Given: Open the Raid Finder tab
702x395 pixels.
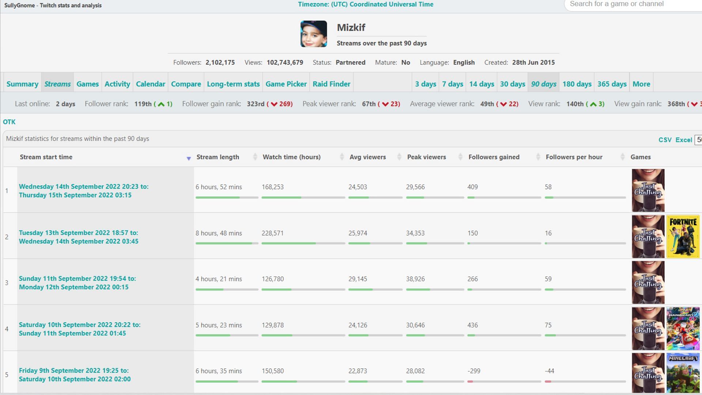Looking at the screenshot, I should pyautogui.click(x=331, y=84).
